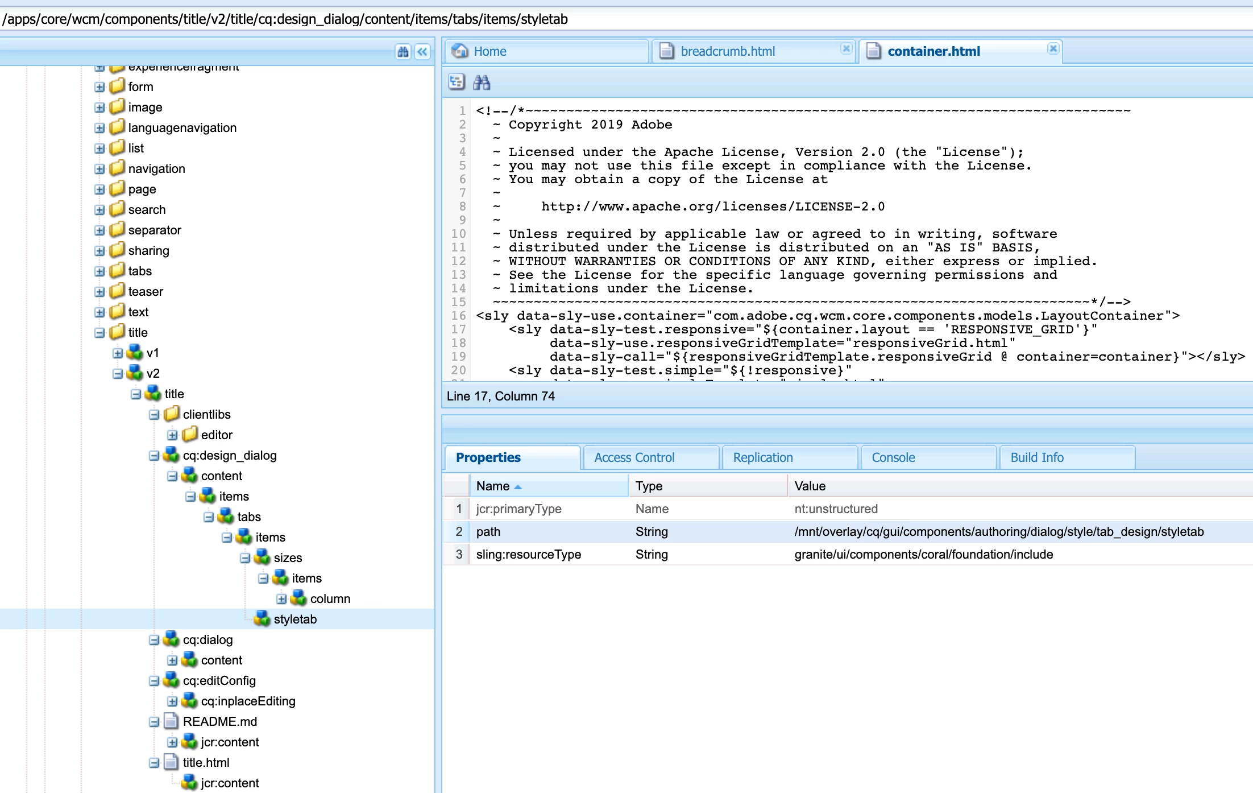Switch to breadcrumb.html editor tab
1253x793 pixels.
pos(727,51)
